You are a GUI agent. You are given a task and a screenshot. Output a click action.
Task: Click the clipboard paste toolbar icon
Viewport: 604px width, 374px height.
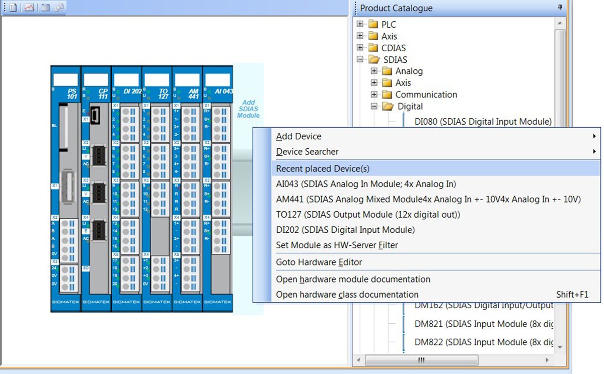click(x=45, y=8)
